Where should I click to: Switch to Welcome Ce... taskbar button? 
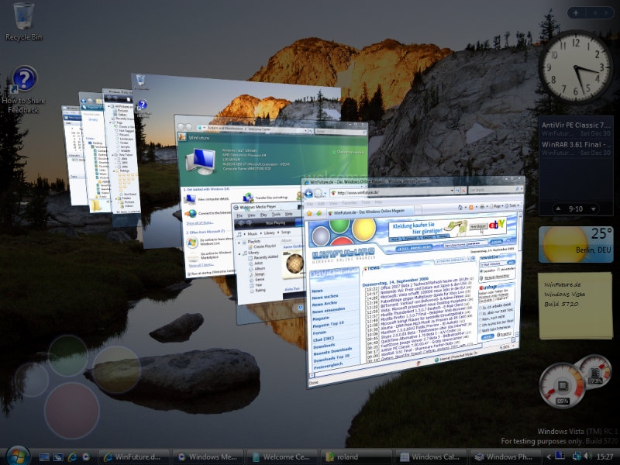282,456
